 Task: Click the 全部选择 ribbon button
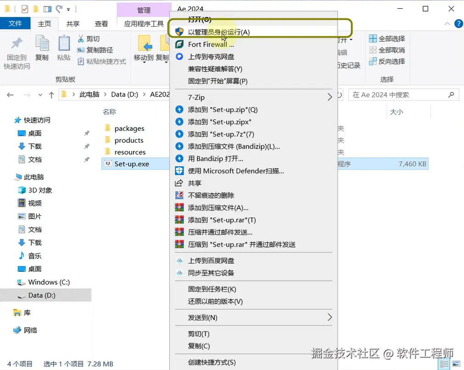tap(387, 39)
